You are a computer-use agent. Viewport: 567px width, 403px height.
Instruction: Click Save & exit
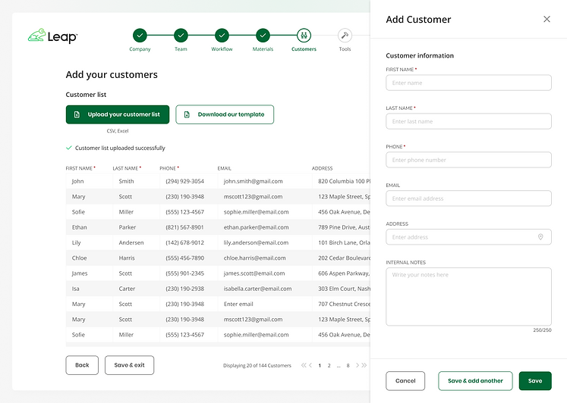click(x=130, y=365)
